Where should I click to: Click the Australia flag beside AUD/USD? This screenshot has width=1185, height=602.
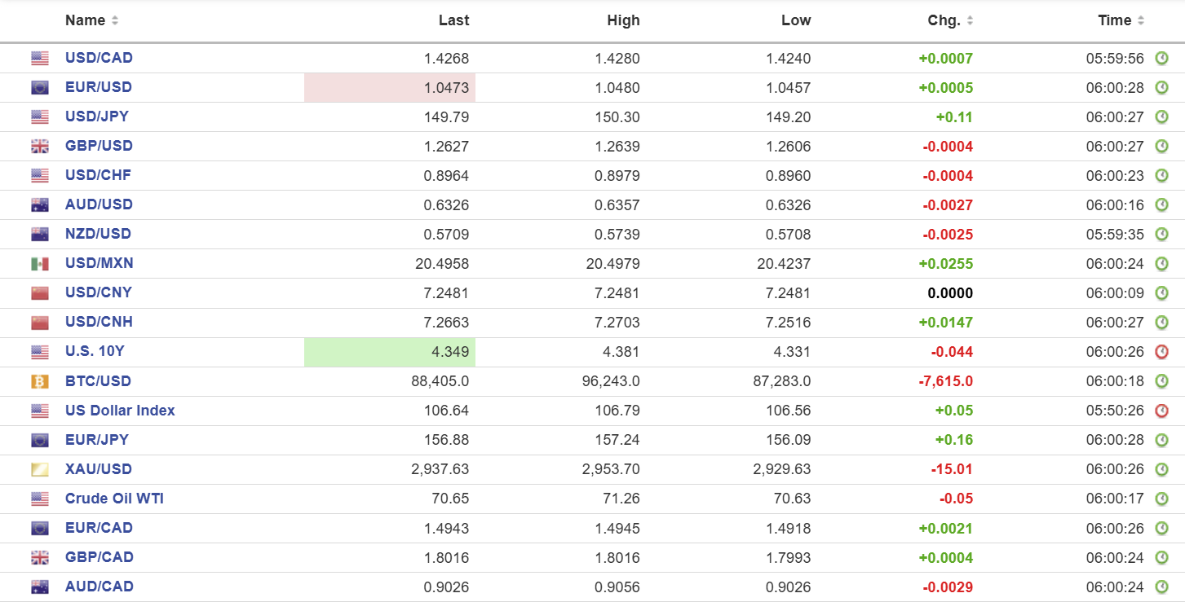click(x=39, y=205)
